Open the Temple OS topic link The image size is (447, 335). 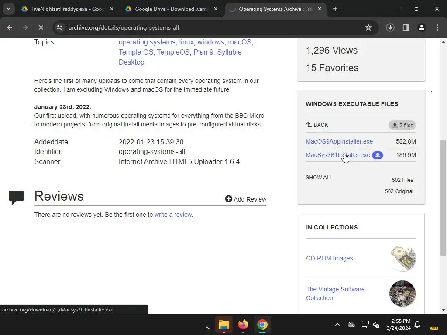136,52
